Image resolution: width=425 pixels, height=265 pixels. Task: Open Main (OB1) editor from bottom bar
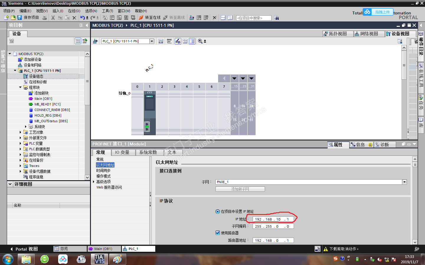(x=104, y=249)
